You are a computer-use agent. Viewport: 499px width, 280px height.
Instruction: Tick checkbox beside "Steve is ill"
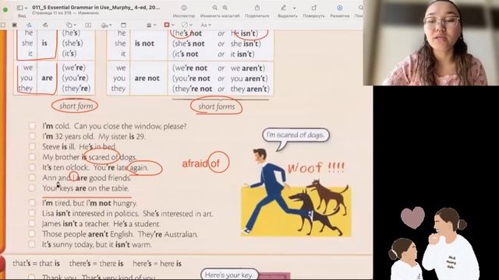click(x=32, y=146)
